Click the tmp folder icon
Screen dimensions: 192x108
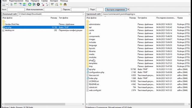(x=87, y=66)
